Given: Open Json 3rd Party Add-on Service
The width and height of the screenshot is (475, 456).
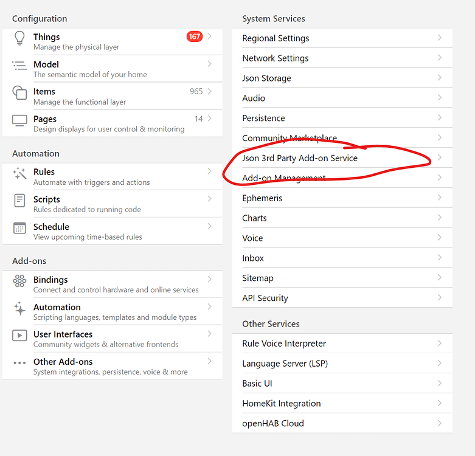Looking at the screenshot, I should pos(300,158).
